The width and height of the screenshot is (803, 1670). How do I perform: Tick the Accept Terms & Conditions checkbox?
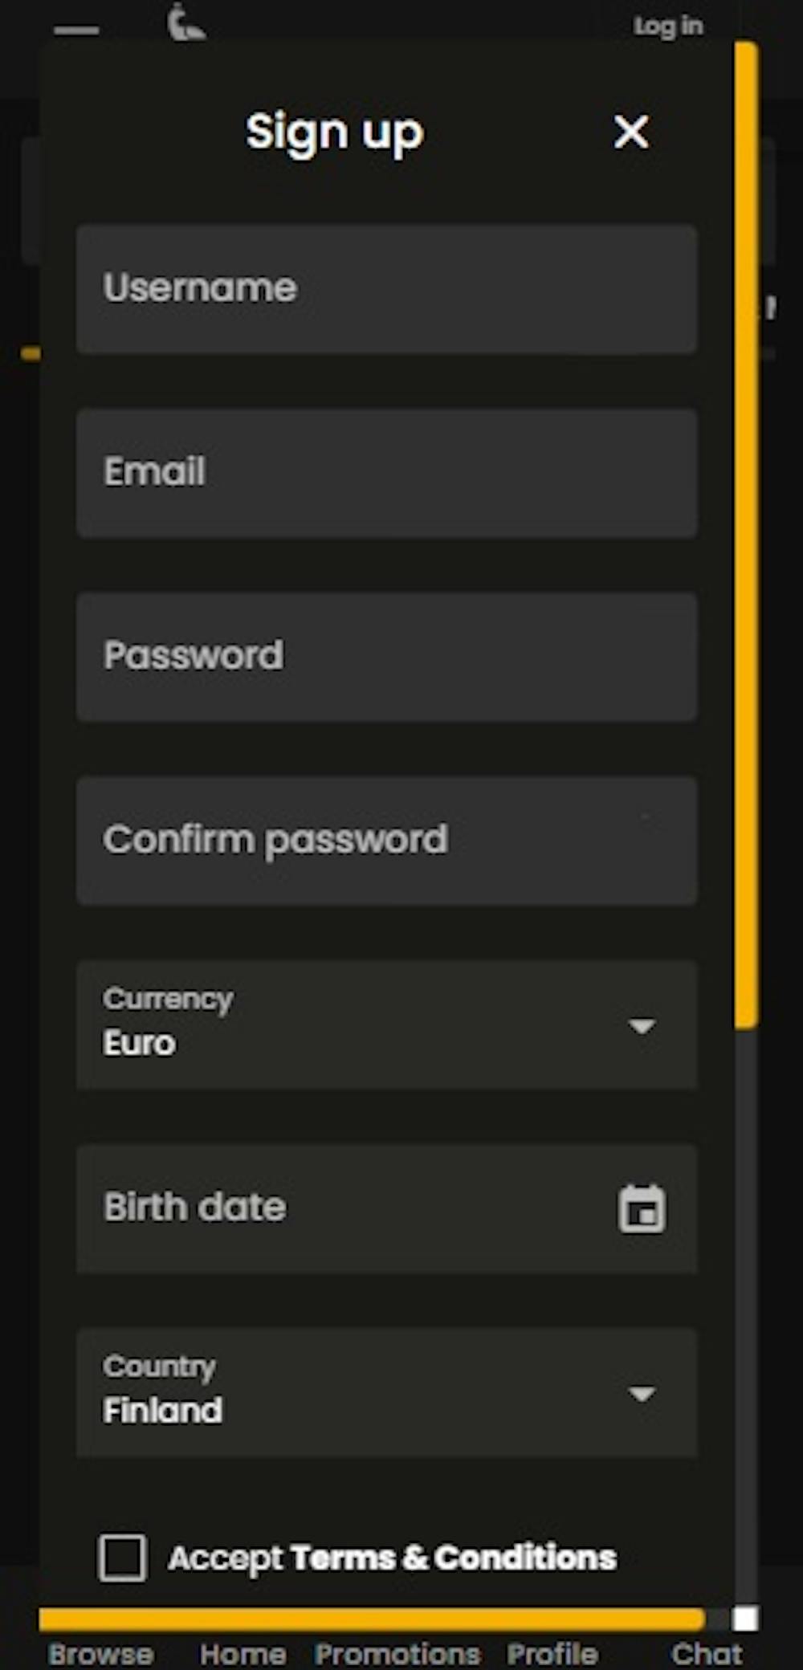click(x=122, y=1558)
